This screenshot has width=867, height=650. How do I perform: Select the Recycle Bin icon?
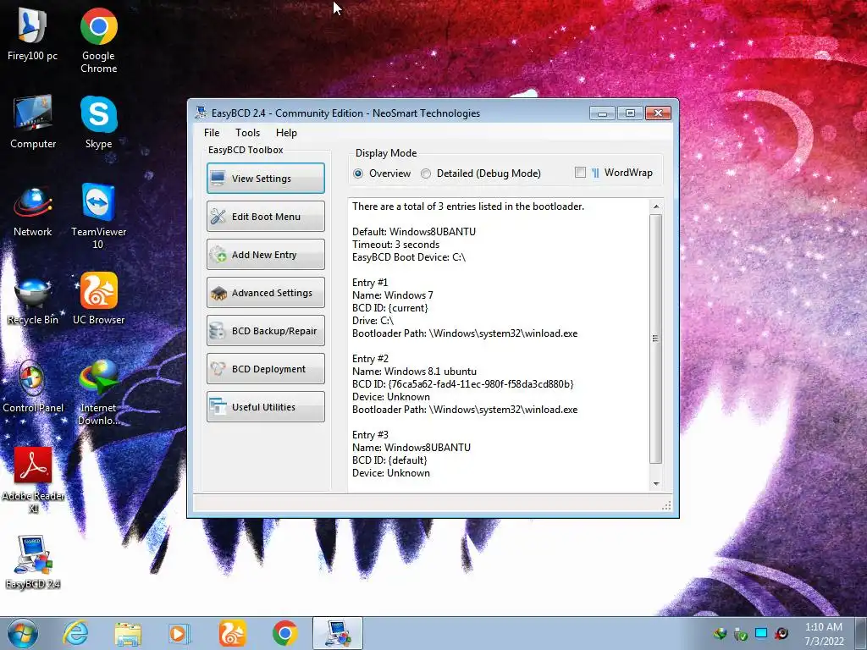tap(33, 300)
